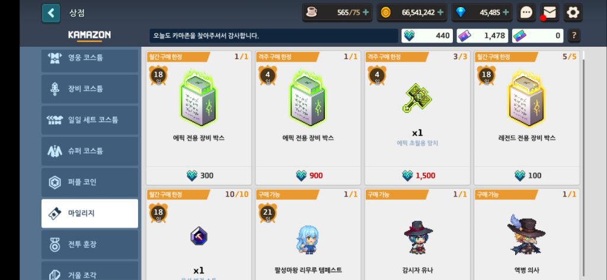Tap the question mark help icon
This screenshot has width=607, height=280.
(x=574, y=36)
